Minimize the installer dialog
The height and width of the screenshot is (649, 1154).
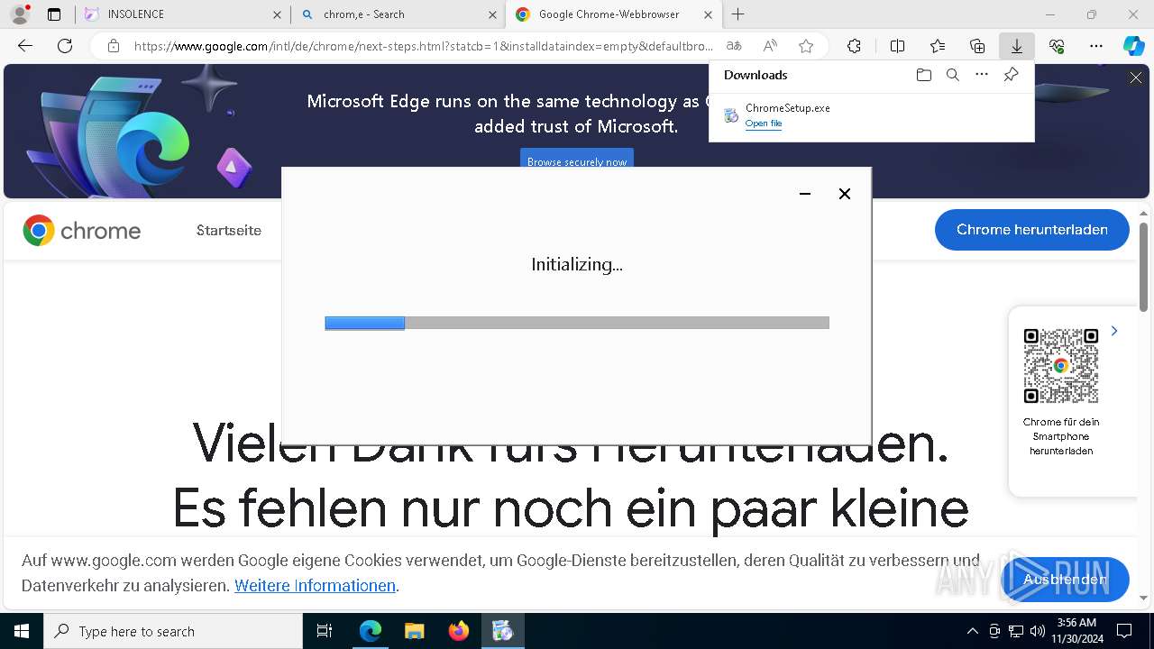(805, 194)
